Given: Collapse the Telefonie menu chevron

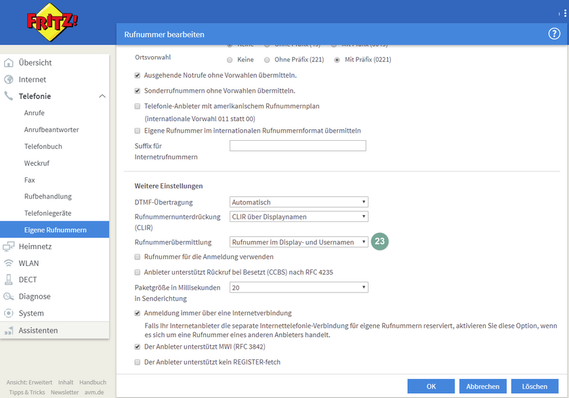Looking at the screenshot, I should pos(102,96).
